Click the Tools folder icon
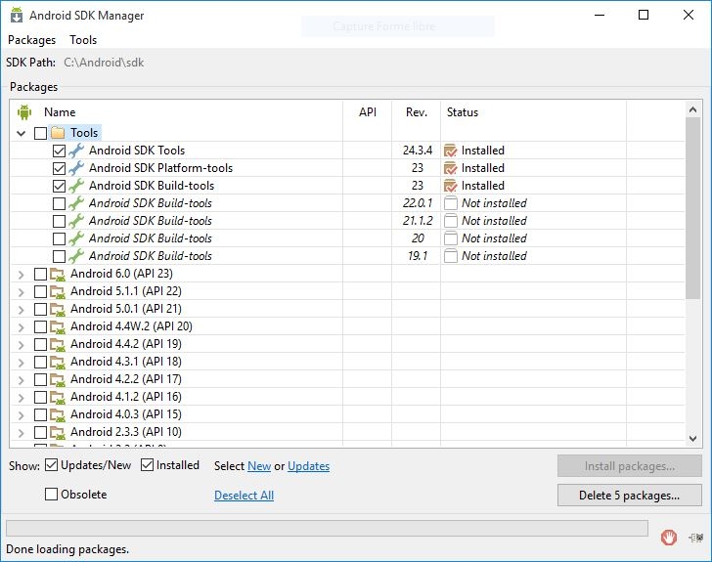Screen dimensions: 712x562 [x=58, y=133]
